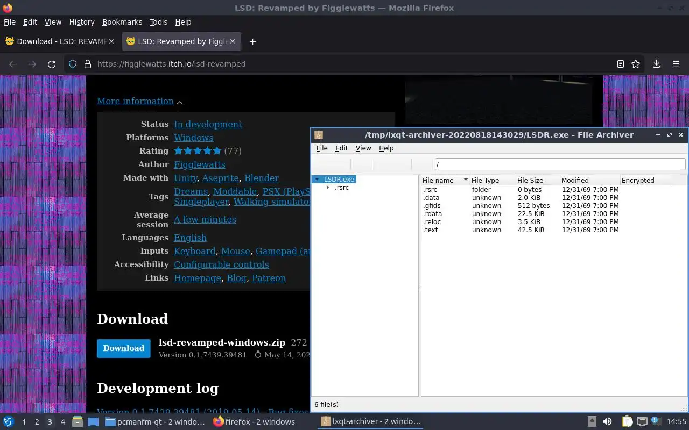The image size is (689, 430).
Task: Select the .text file row
Action: 546,230
